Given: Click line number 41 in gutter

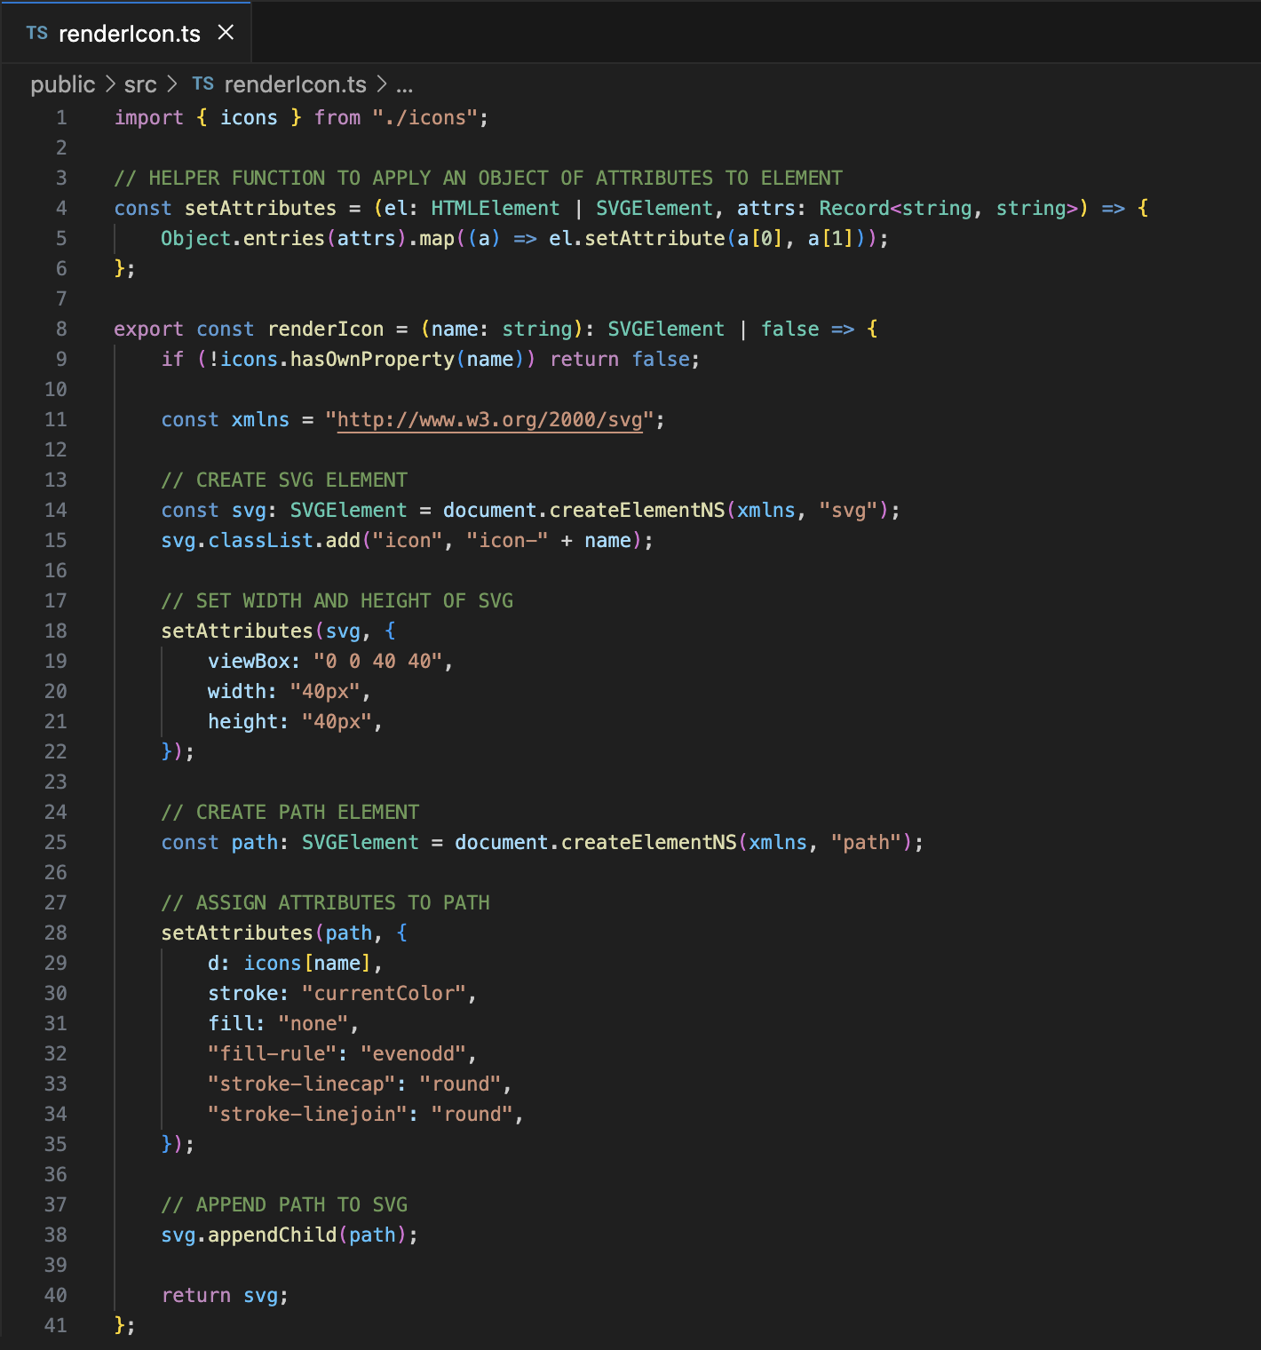Looking at the screenshot, I should point(55,1325).
